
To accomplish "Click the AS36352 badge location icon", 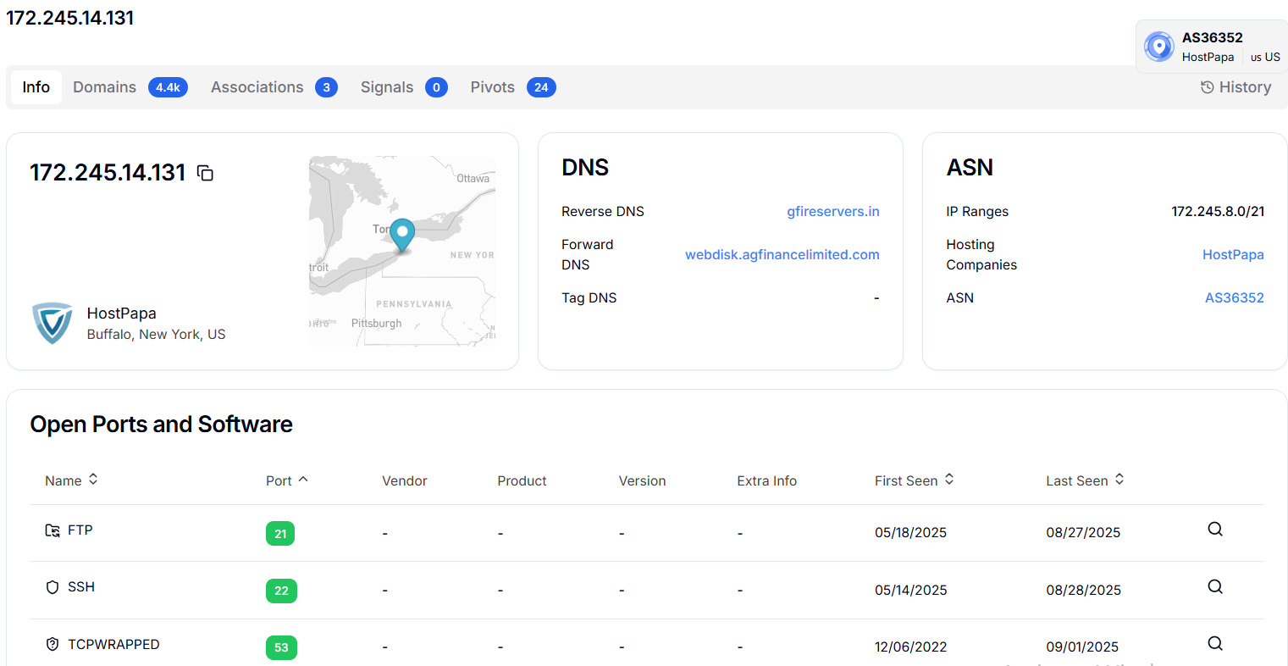I will pos(1159,47).
